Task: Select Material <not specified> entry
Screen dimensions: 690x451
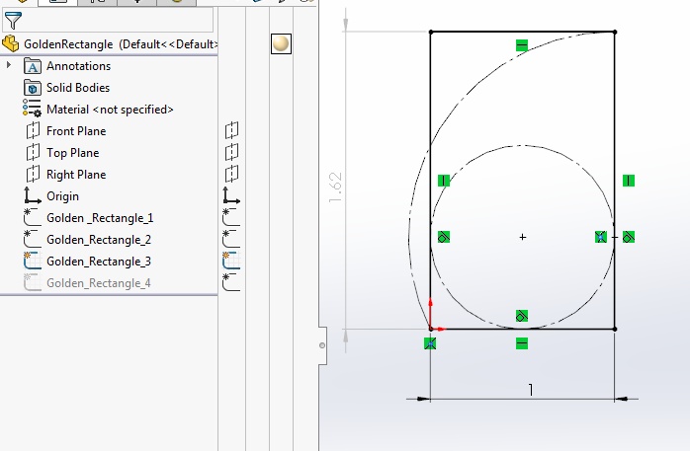Action: 110,110
